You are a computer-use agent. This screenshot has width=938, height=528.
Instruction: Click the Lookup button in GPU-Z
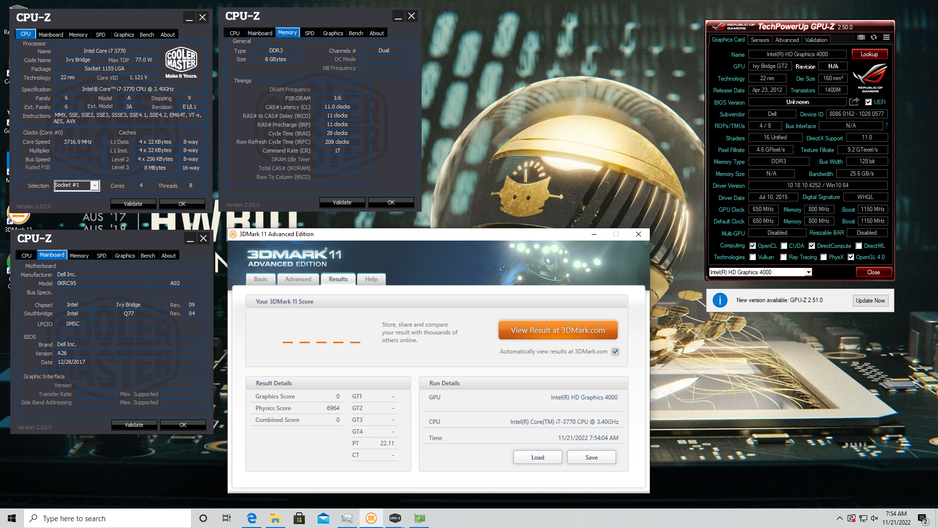click(x=869, y=54)
